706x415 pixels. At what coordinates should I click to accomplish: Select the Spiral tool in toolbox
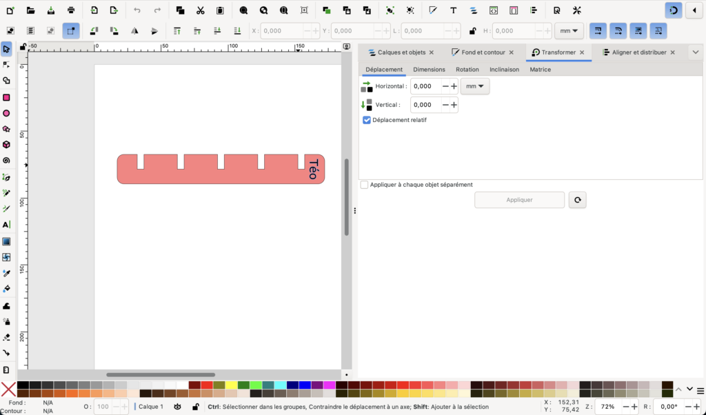(6, 161)
